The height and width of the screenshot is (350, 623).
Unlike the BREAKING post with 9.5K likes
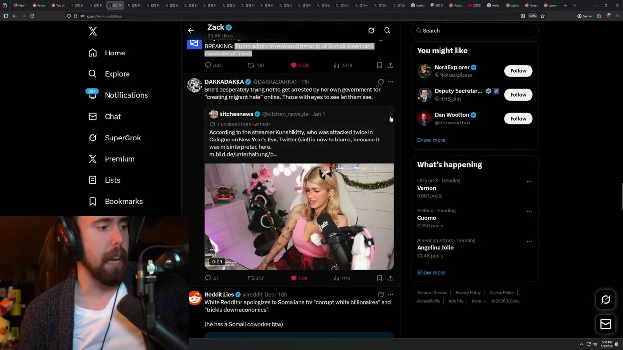[x=299, y=65]
